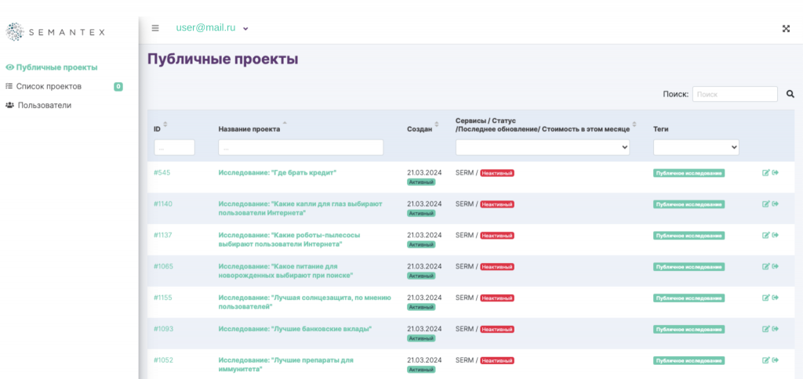Sort table by ID column arrows
Screen dimensions: 803x379
pyautogui.click(x=165, y=125)
